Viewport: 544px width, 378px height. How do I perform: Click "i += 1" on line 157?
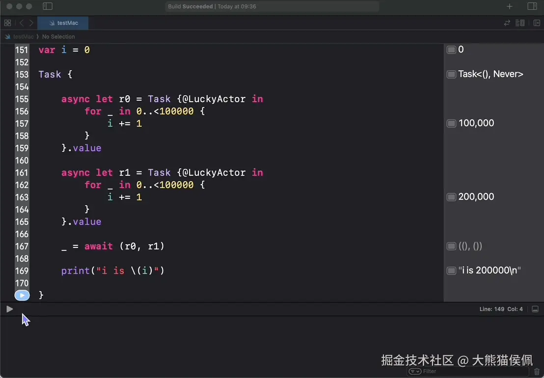pos(125,123)
